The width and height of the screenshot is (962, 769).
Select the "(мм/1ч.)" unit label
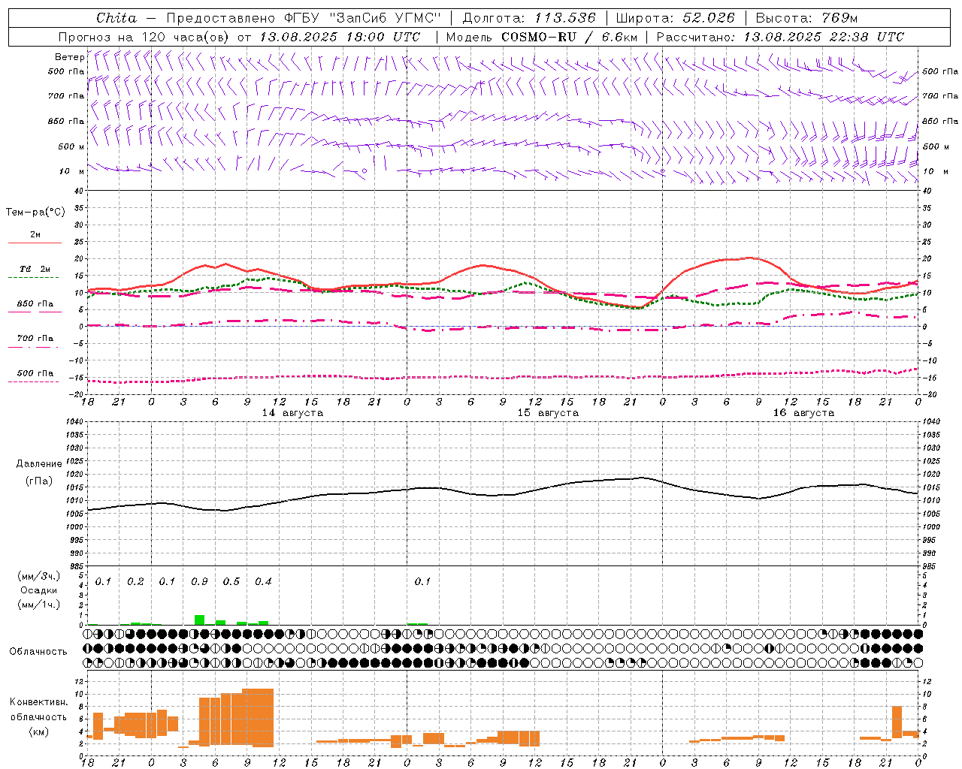38,605
